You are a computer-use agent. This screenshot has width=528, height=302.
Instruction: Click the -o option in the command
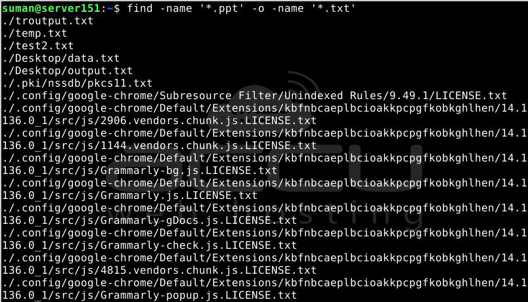click(x=258, y=8)
